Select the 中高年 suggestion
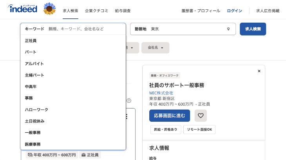This screenshot has height=160, width=286. tap(73, 87)
